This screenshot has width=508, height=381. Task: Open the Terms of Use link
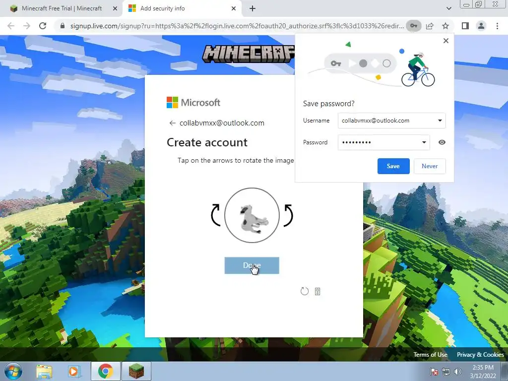[430, 354]
